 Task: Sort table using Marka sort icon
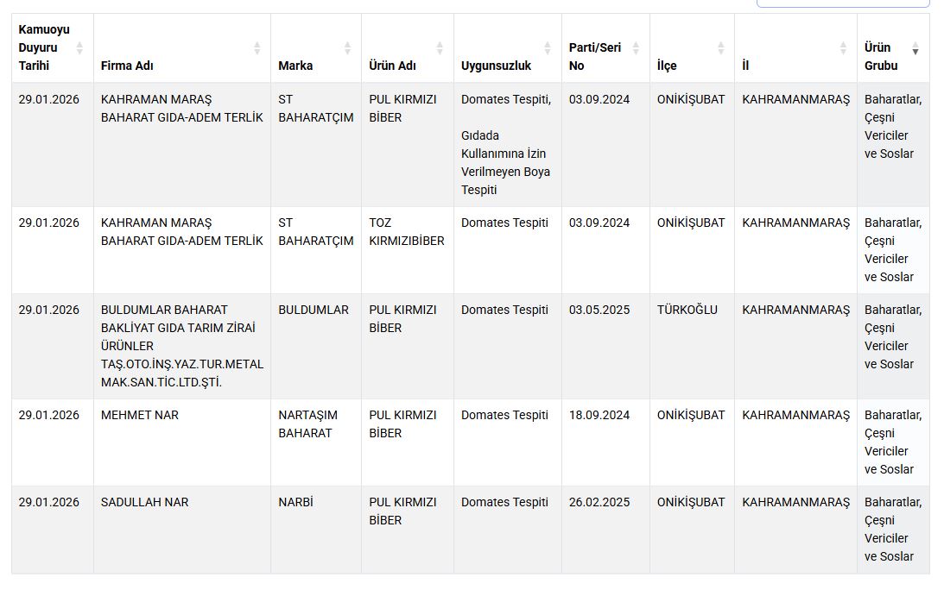[x=347, y=48]
